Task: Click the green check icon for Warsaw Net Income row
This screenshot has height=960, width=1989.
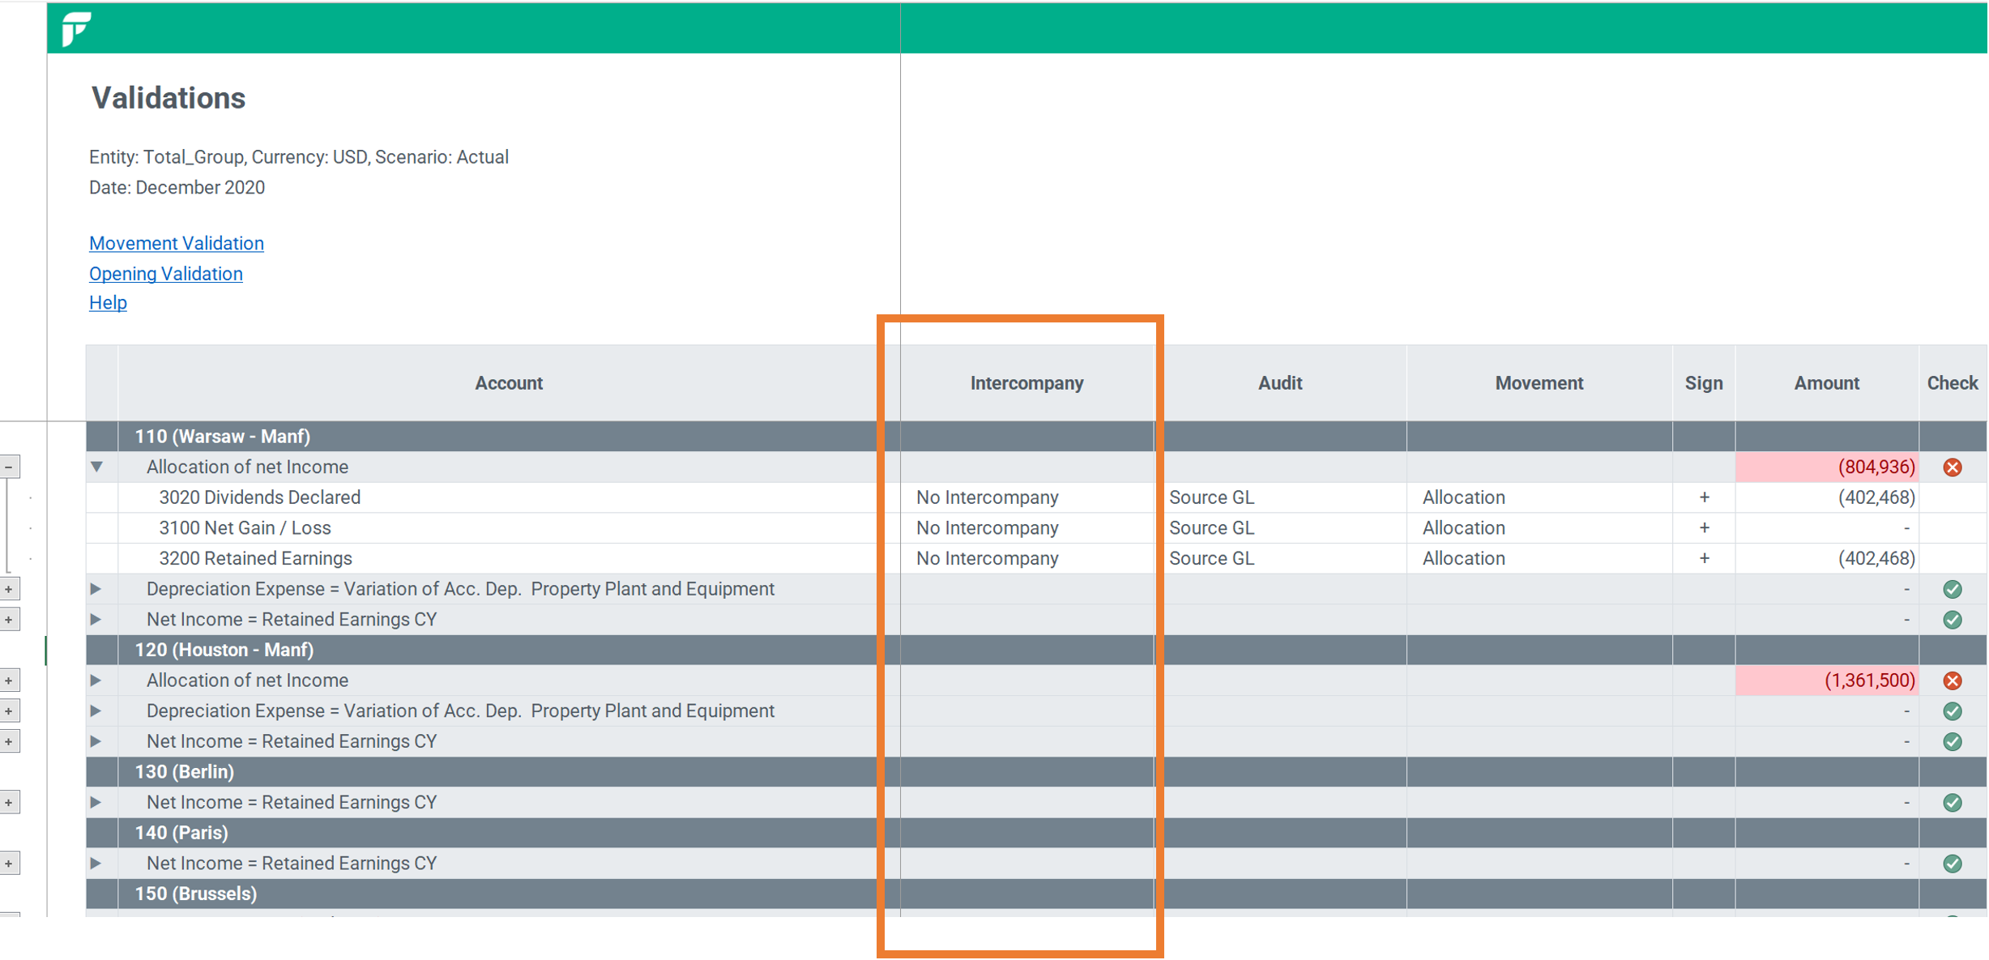Action: pyautogui.click(x=1953, y=620)
